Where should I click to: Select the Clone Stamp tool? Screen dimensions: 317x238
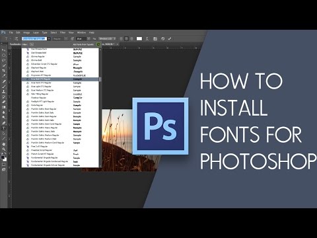coord(4,92)
